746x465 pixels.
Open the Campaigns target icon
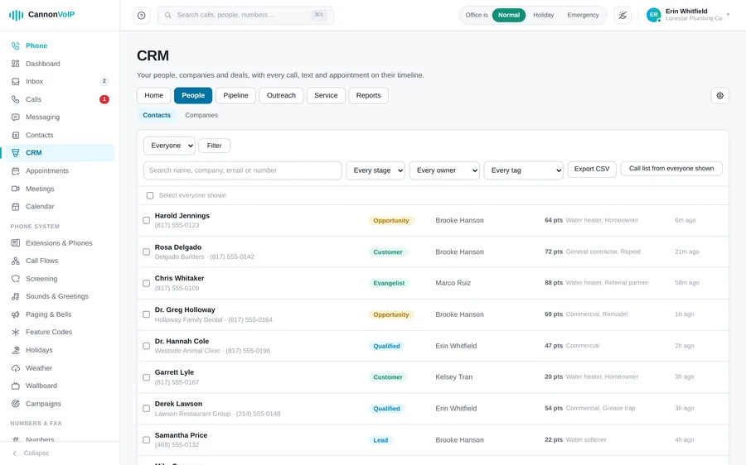16,404
